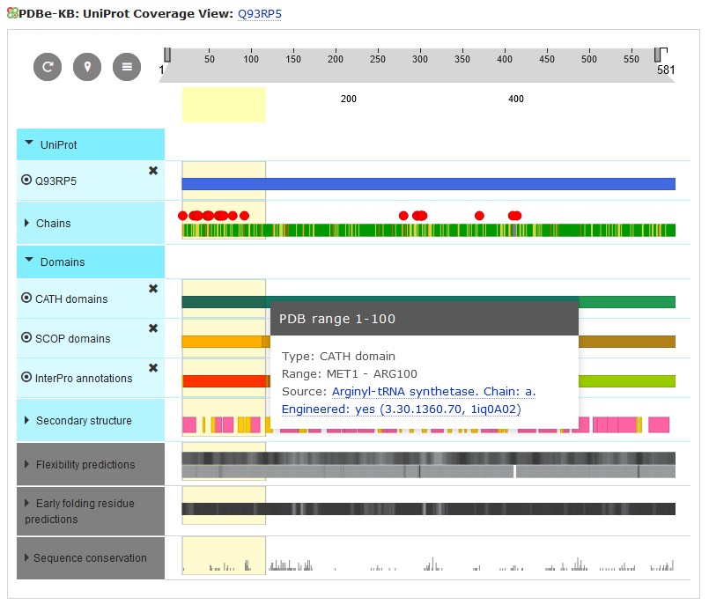
Task: Expand the Secondary structure row
Action: click(x=26, y=421)
